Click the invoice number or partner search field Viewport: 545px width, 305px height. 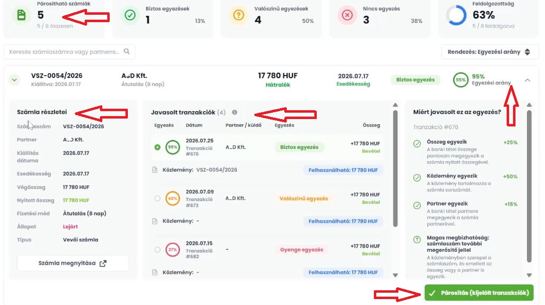tap(69, 52)
